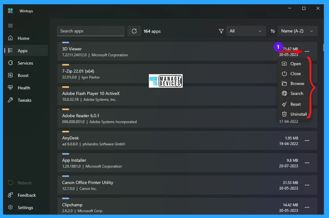This screenshot has height=218, width=329.
Task: Choose Close from the context menu
Action: pyautogui.click(x=294, y=74)
